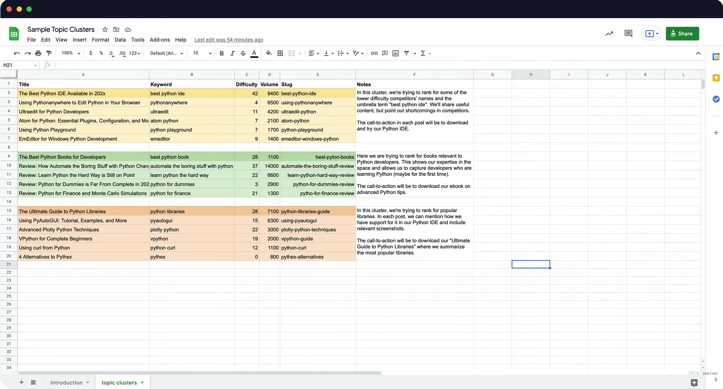Open Google Tasks side panel
Screen dimensions: 723x389
coord(716,99)
